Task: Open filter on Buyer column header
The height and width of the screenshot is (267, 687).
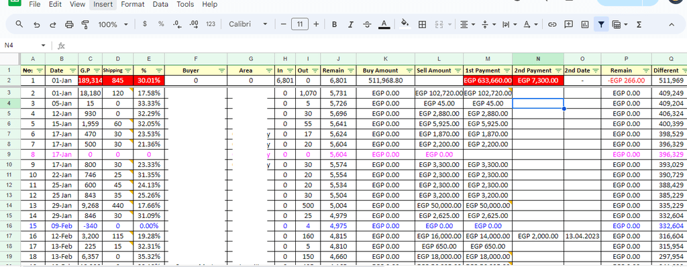Action: 221,70
